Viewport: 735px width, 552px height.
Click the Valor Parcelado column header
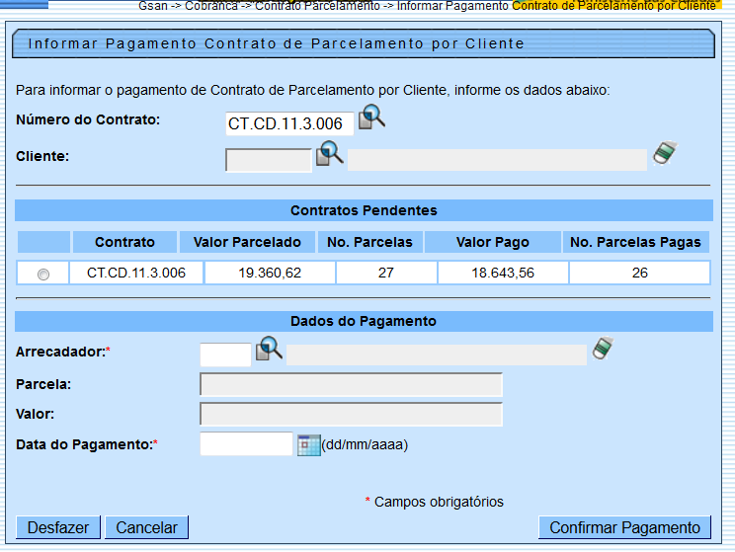(247, 242)
